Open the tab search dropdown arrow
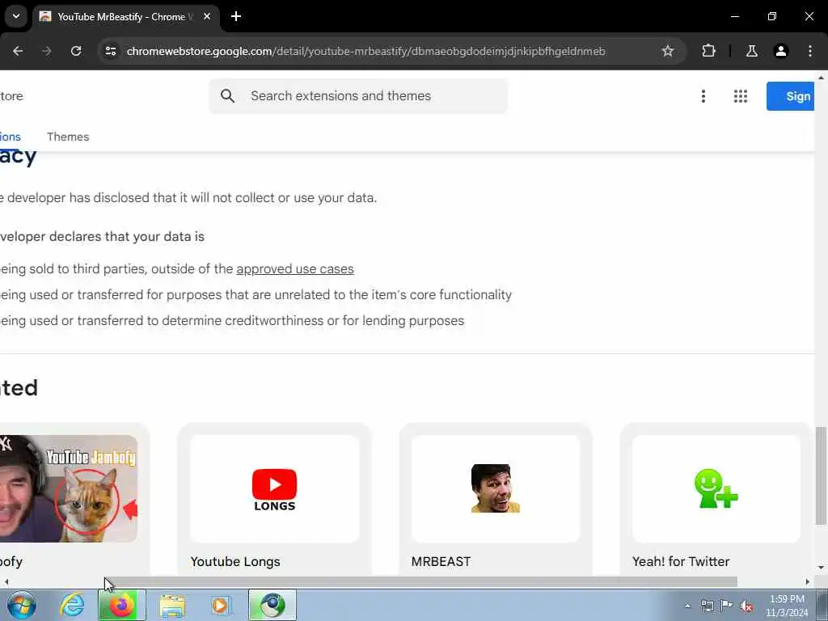The height and width of the screenshot is (621, 828). 16,16
